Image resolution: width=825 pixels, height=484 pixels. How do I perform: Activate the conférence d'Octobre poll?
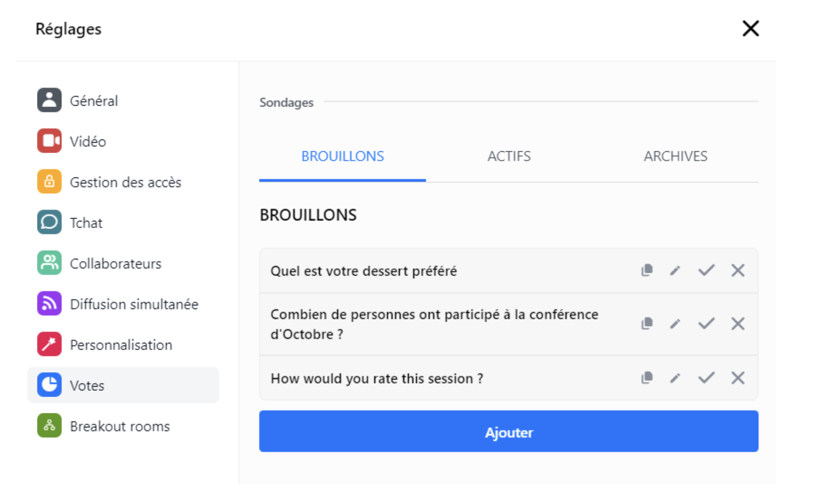coord(706,324)
